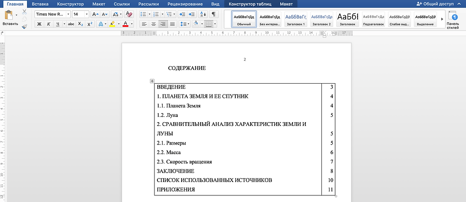Switch to the Конструктор tab
The width and height of the screenshot is (466, 202).
70,4
